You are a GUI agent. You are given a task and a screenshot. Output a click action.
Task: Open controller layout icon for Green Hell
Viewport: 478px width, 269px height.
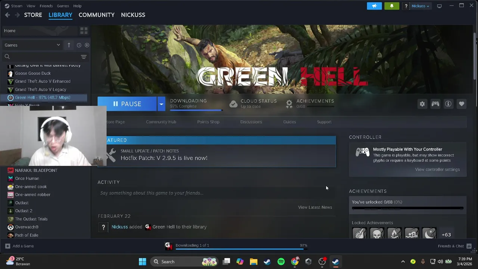[435, 104]
